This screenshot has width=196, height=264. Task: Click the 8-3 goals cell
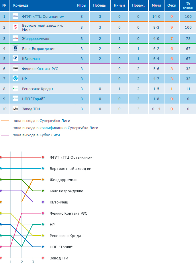[x=156, y=28]
